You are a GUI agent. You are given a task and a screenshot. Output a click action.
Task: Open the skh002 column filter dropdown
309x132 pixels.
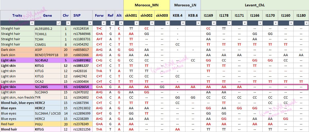tap(152, 23)
